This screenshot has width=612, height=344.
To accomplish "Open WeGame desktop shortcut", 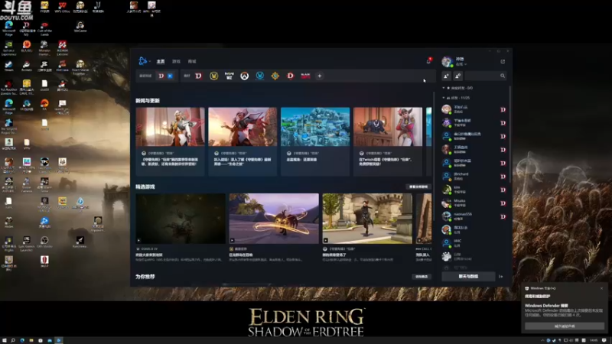I will (80, 27).
